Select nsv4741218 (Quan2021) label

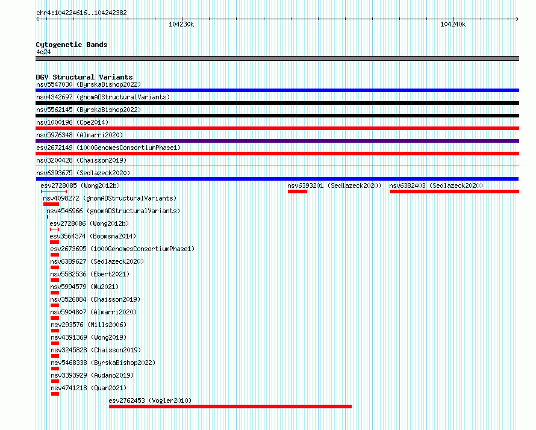coord(89,388)
